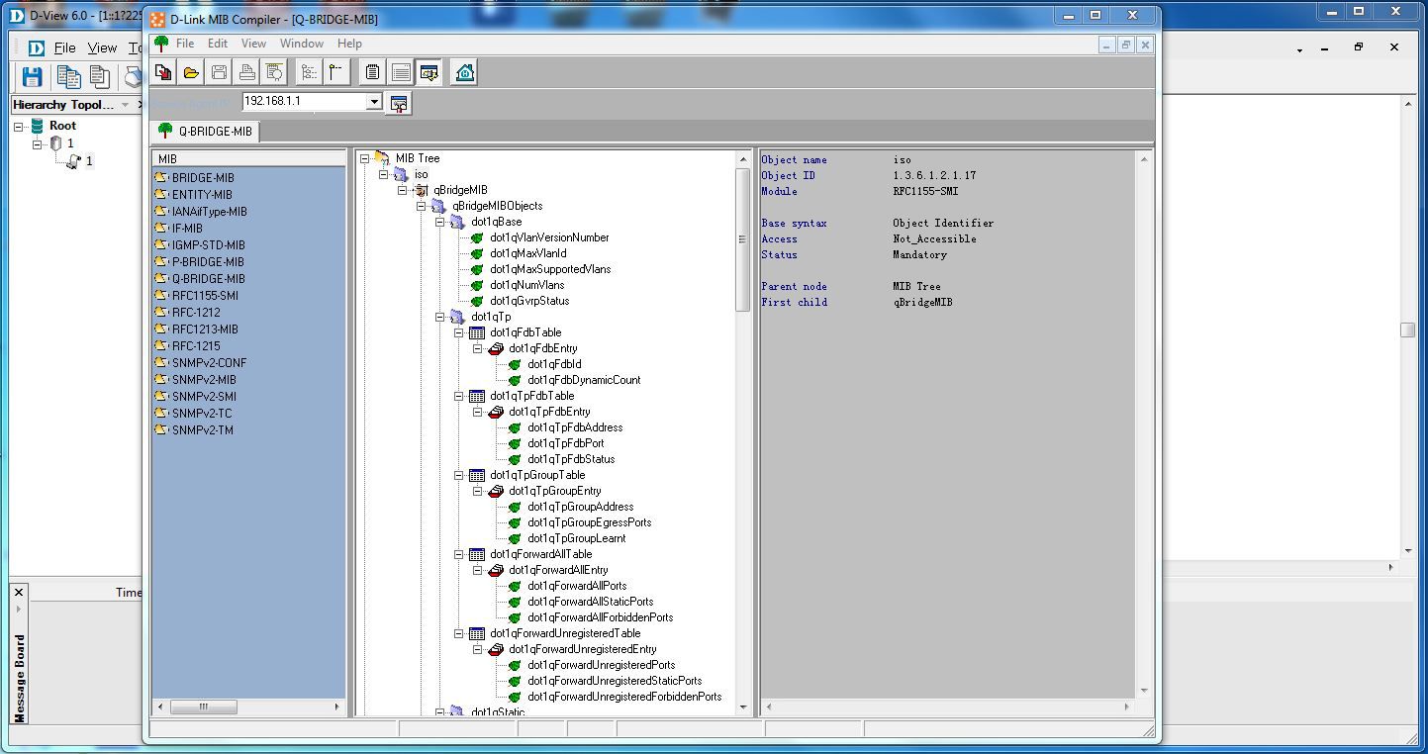Click the tree structure toolbar icon

coord(309,72)
